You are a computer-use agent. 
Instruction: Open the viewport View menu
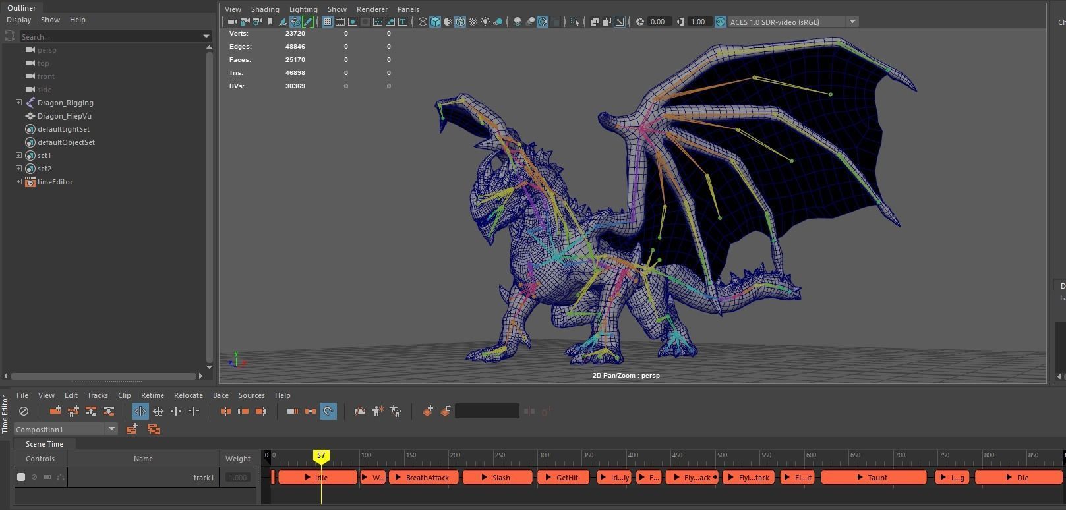click(233, 9)
